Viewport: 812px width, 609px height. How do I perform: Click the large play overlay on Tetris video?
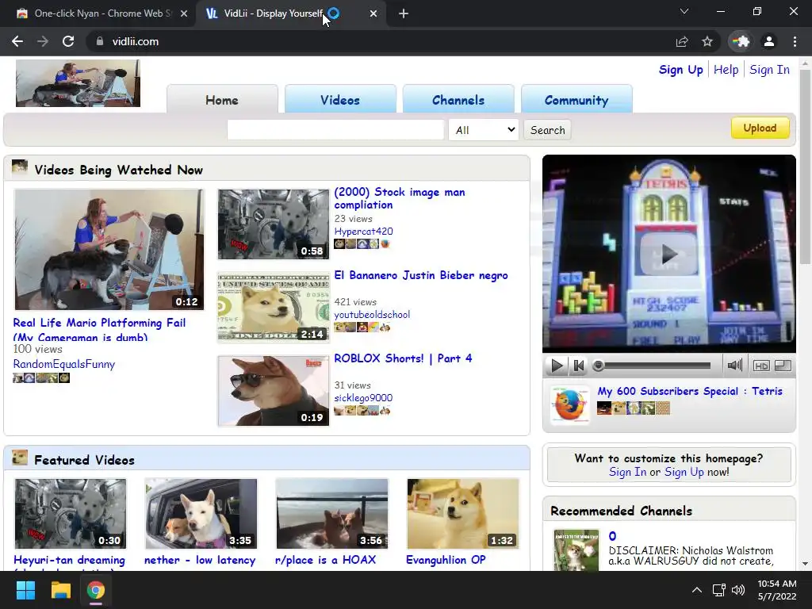(668, 254)
